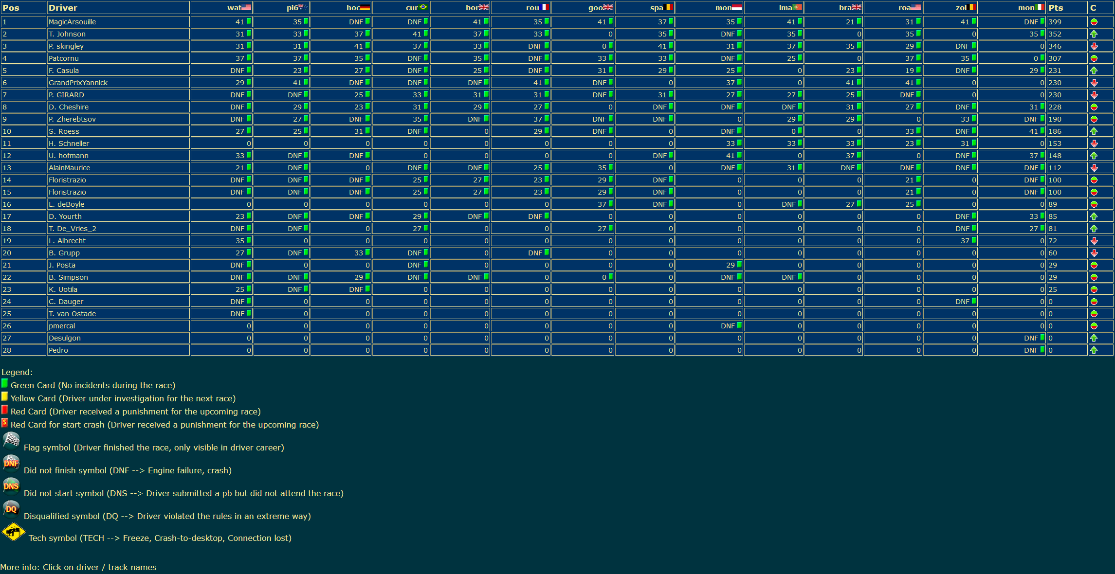Click driver name H. Schneller
Viewport: 1115px width, 574px height.
pyautogui.click(x=69, y=143)
